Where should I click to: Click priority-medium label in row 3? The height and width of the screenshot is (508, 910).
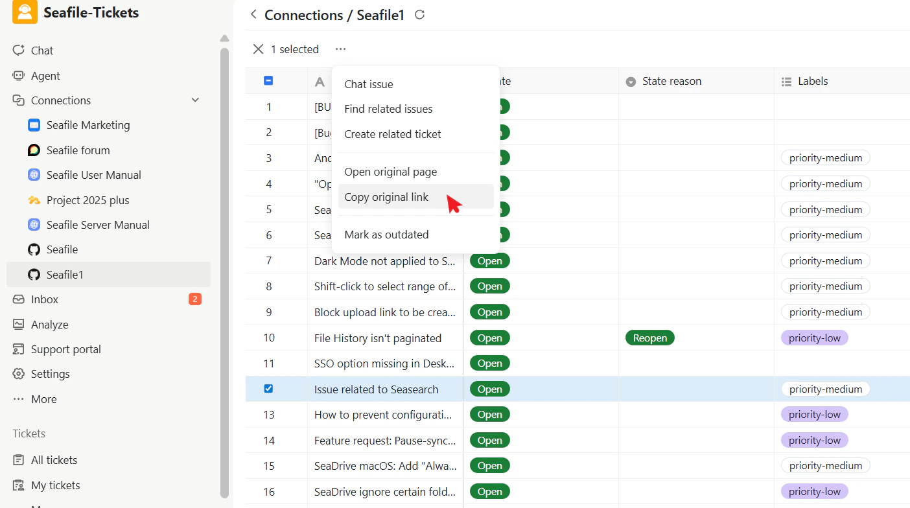(x=826, y=157)
